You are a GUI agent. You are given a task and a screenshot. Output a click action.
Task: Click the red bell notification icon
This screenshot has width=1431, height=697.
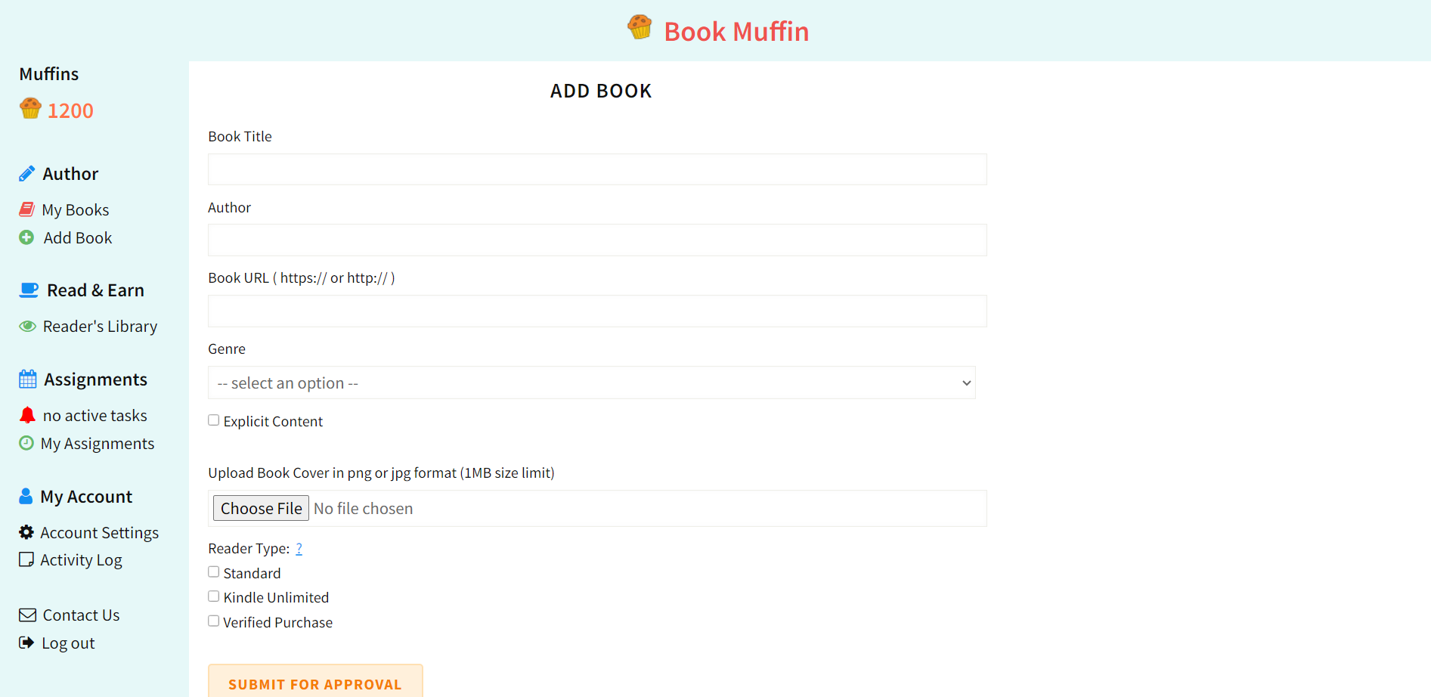click(x=27, y=415)
